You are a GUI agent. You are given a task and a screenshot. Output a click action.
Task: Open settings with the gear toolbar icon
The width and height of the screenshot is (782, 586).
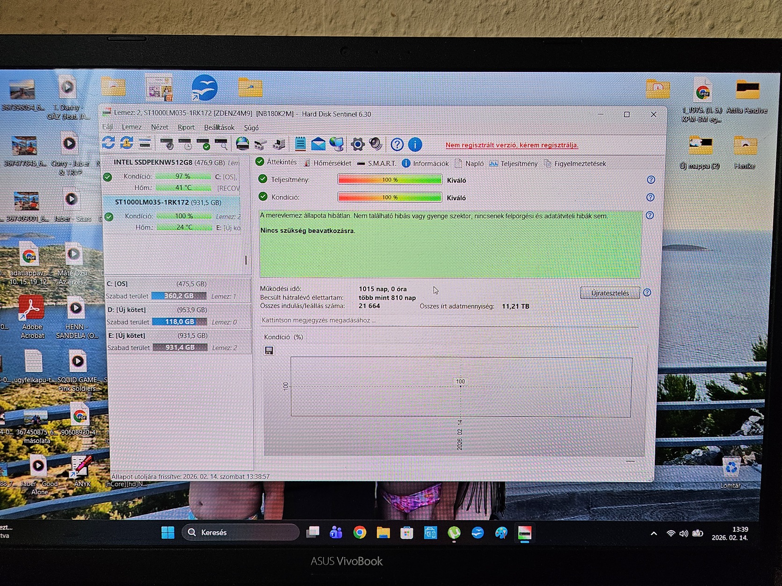(x=358, y=144)
